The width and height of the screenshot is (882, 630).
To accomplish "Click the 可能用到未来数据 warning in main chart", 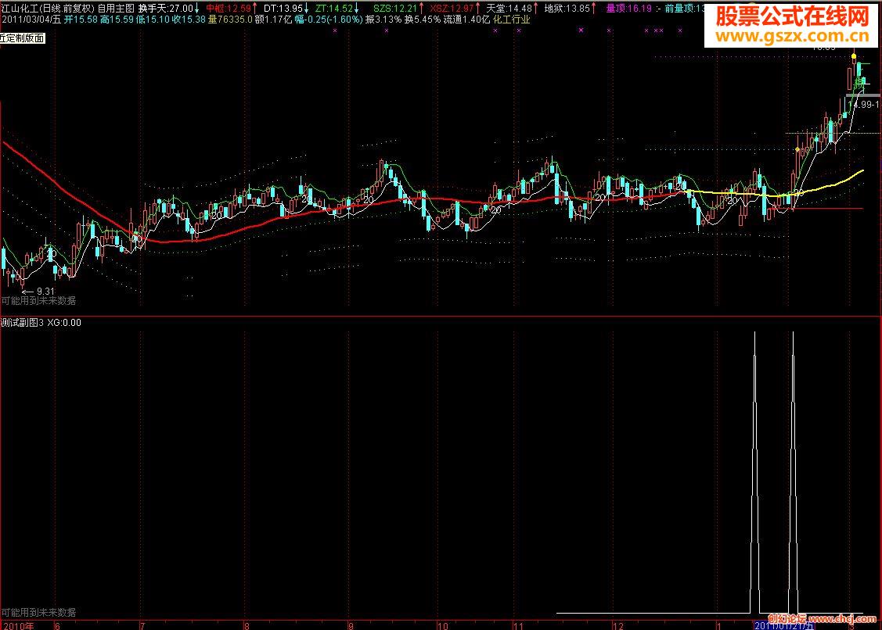I will [x=38, y=301].
